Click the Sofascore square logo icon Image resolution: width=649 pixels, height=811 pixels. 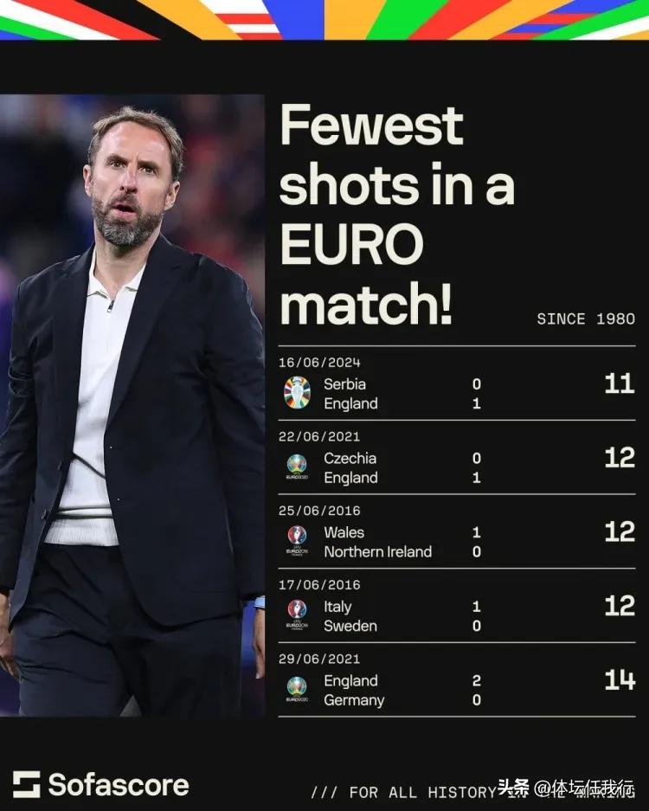click(x=26, y=784)
